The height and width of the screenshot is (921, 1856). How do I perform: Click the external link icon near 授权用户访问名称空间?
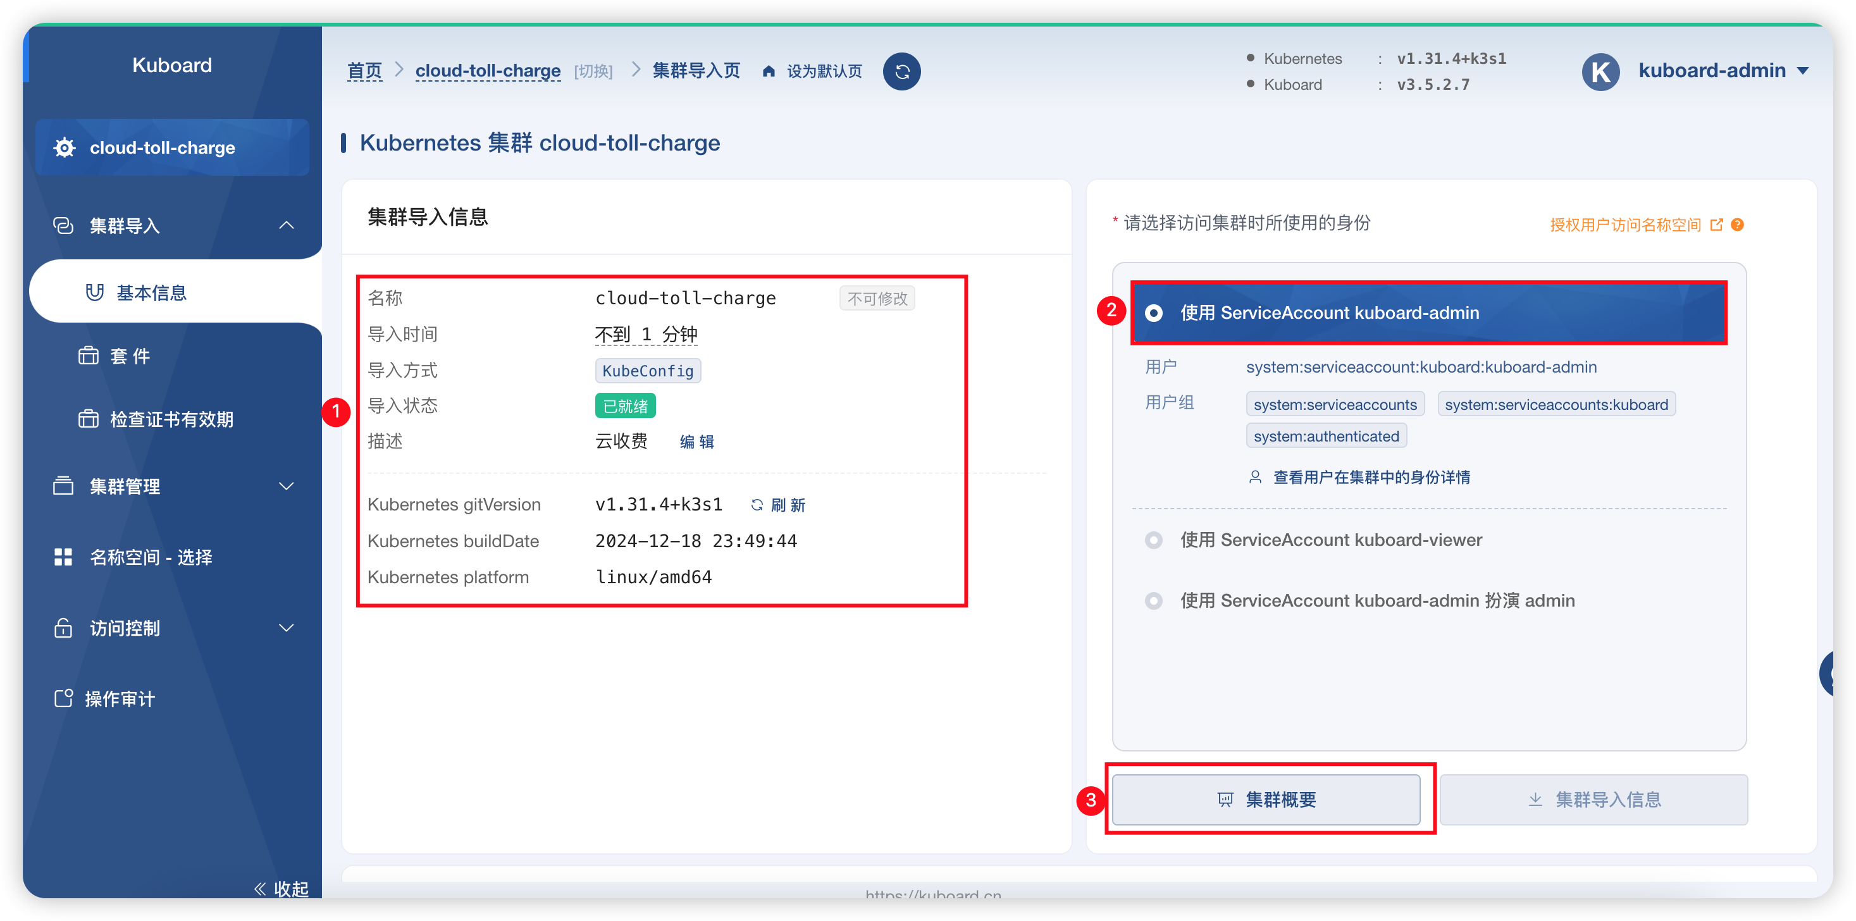(x=1716, y=225)
